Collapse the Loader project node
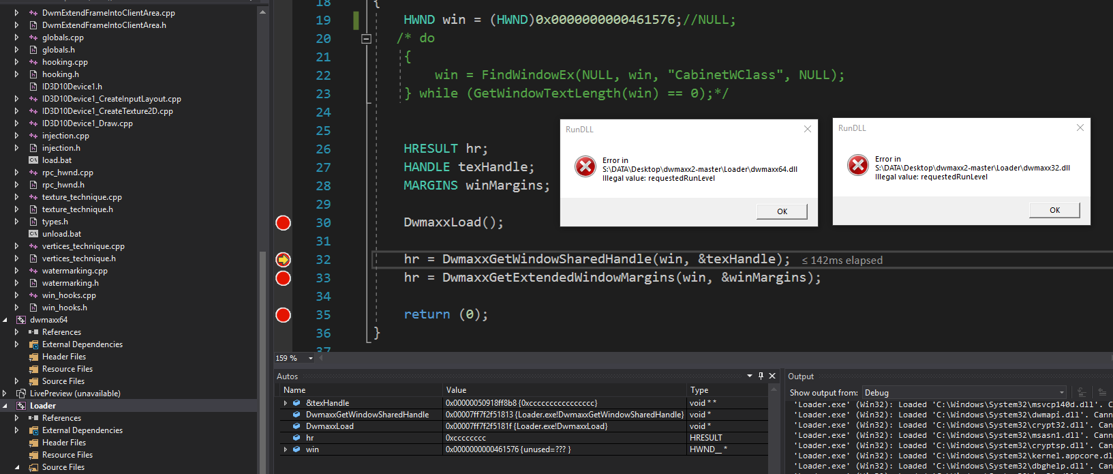This screenshot has height=474, width=1113. (5, 406)
